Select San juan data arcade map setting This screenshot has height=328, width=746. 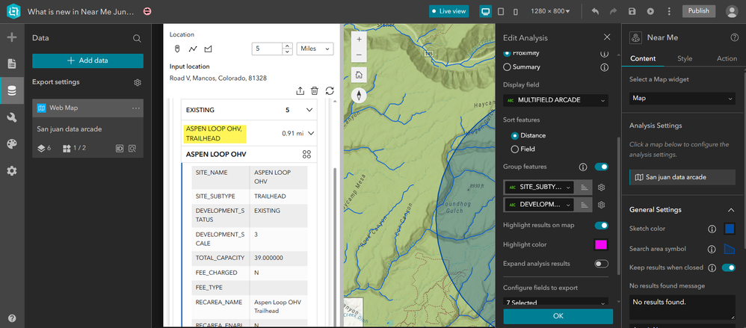coord(682,177)
